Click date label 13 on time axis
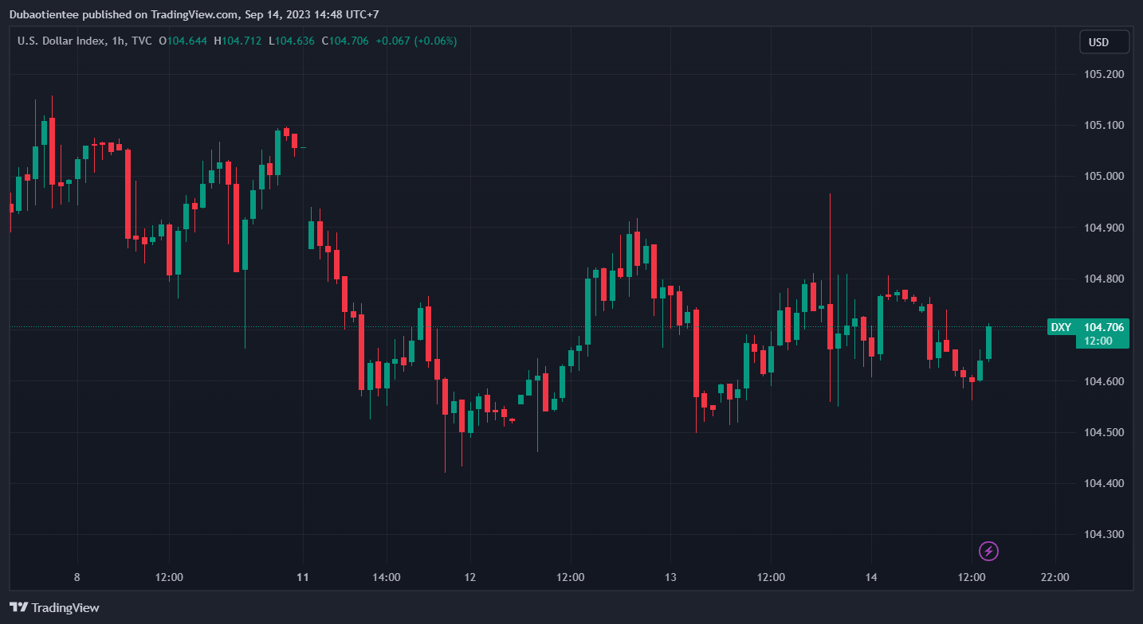The width and height of the screenshot is (1143, 624). [670, 577]
